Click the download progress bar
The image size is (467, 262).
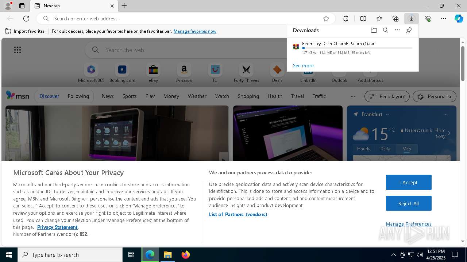(357, 48)
